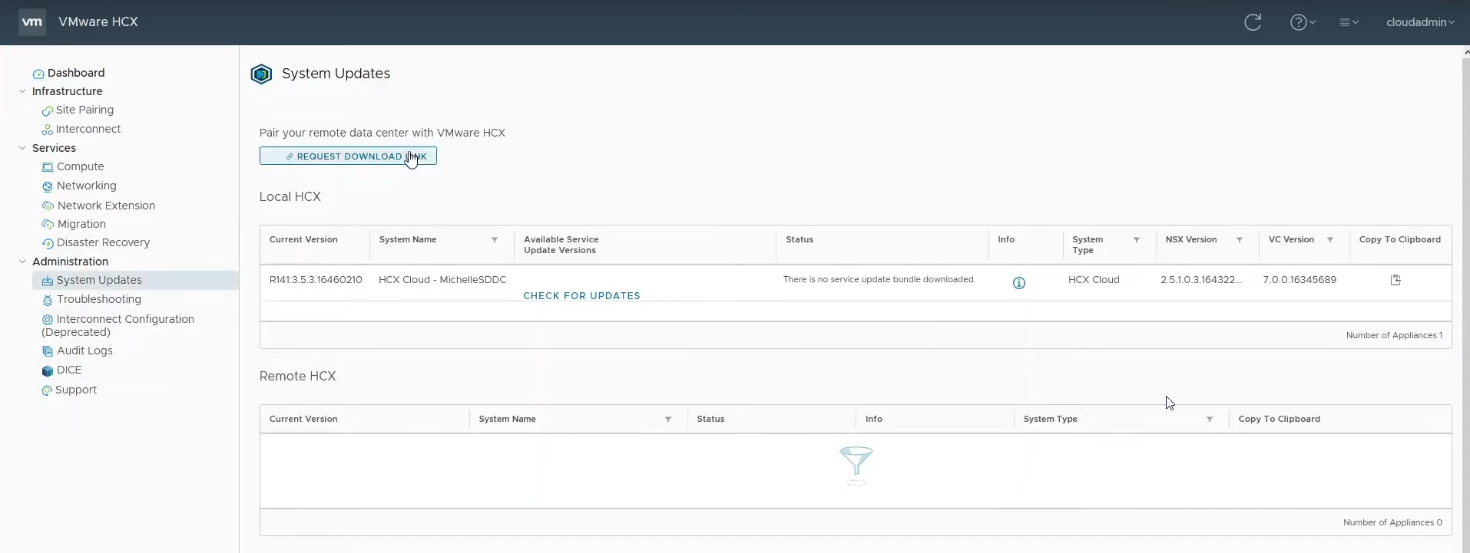
Task: Click the System Updates download icon
Action: 48,281
